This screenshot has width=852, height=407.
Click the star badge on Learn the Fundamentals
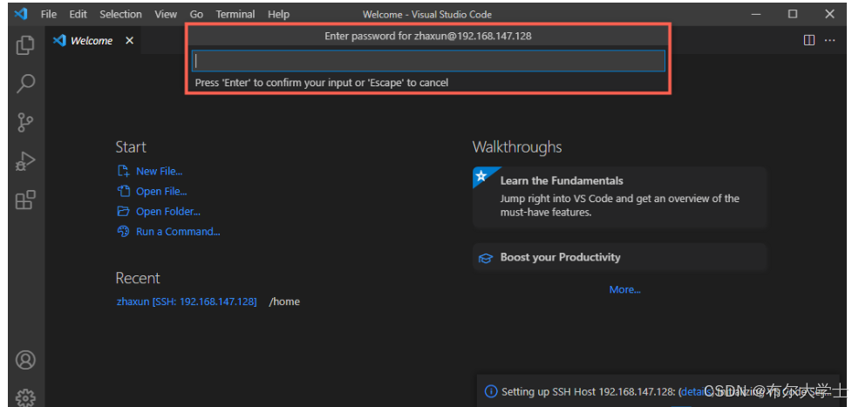[x=481, y=176]
